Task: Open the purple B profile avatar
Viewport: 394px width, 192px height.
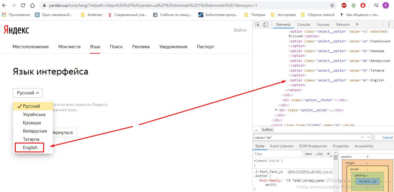Action: point(386,5)
